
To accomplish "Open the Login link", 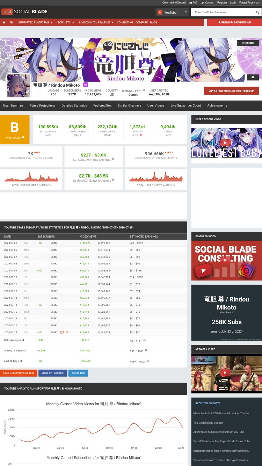I will 233,2.
